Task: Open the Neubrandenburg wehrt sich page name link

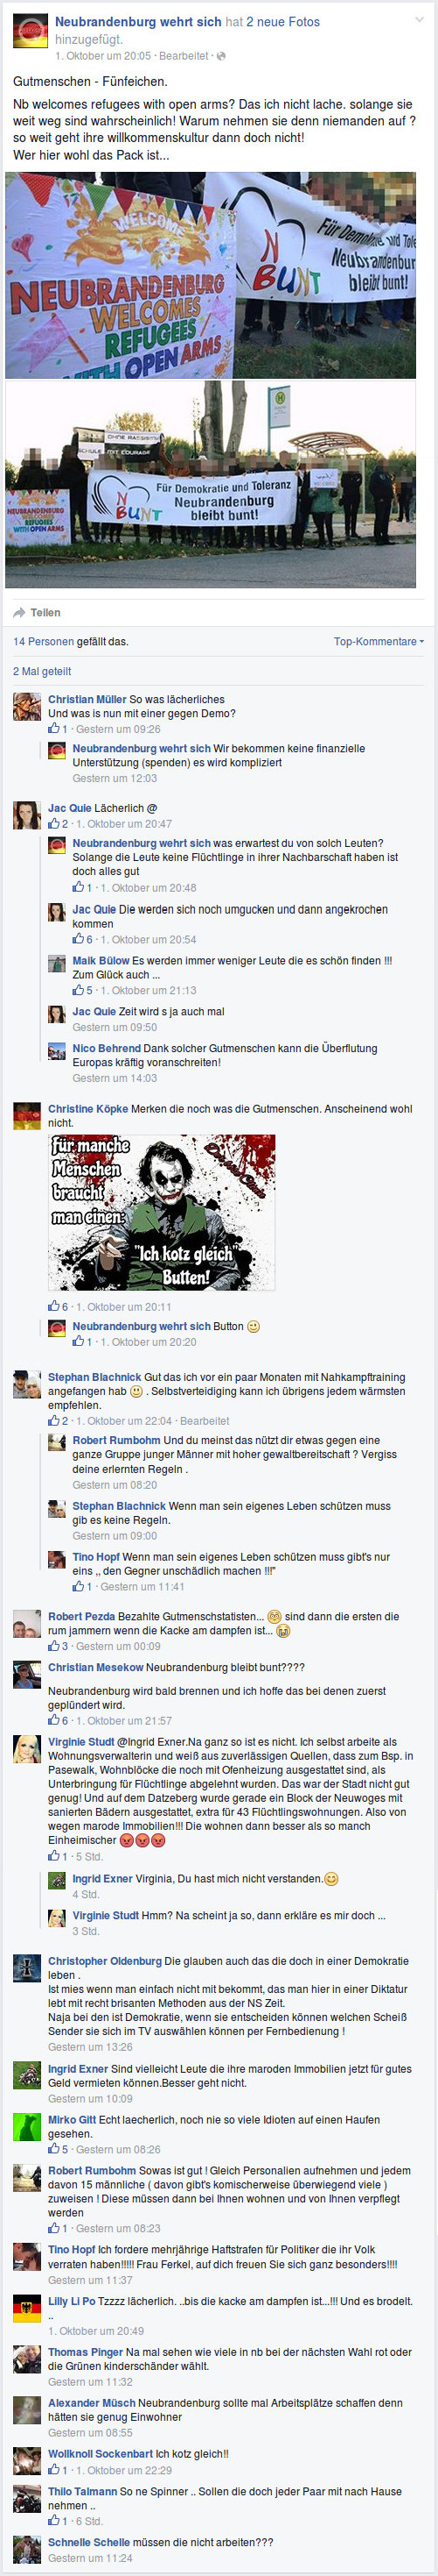Action: coord(137,22)
